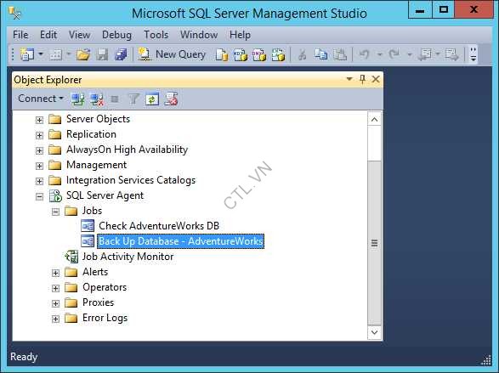Expand the Management node
Image resolution: width=499 pixels, height=373 pixels.
point(39,166)
